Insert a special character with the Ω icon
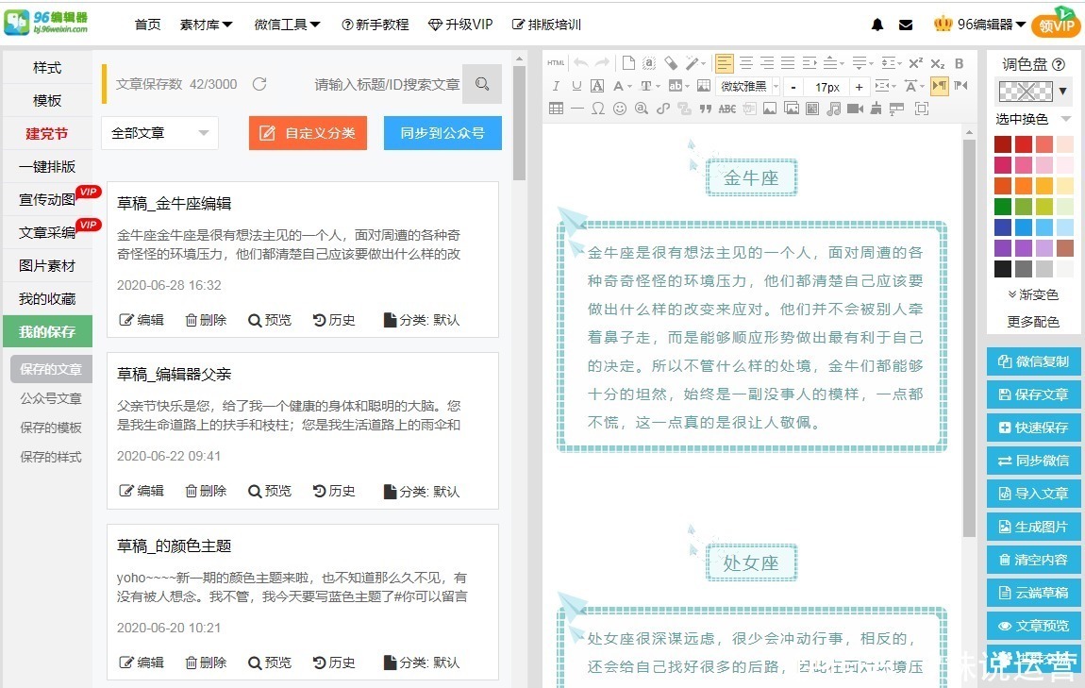 point(598,109)
